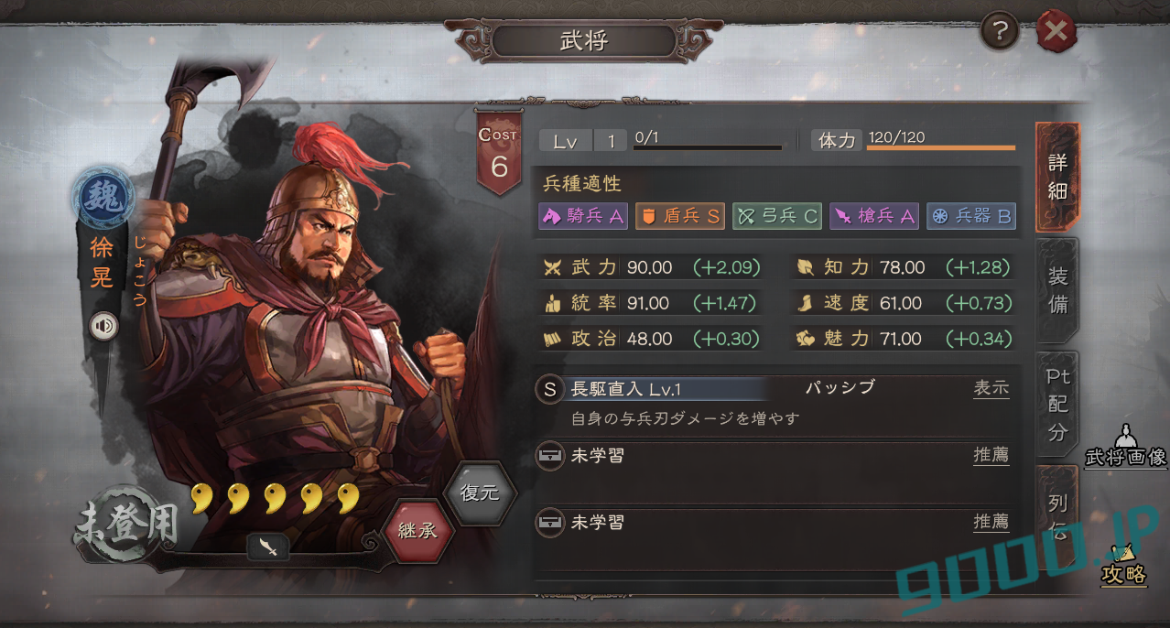Viewport: 1170px width, 628px height.
Task: Tap the 復元 hexagon button
Action: pyautogui.click(x=480, y=493)
